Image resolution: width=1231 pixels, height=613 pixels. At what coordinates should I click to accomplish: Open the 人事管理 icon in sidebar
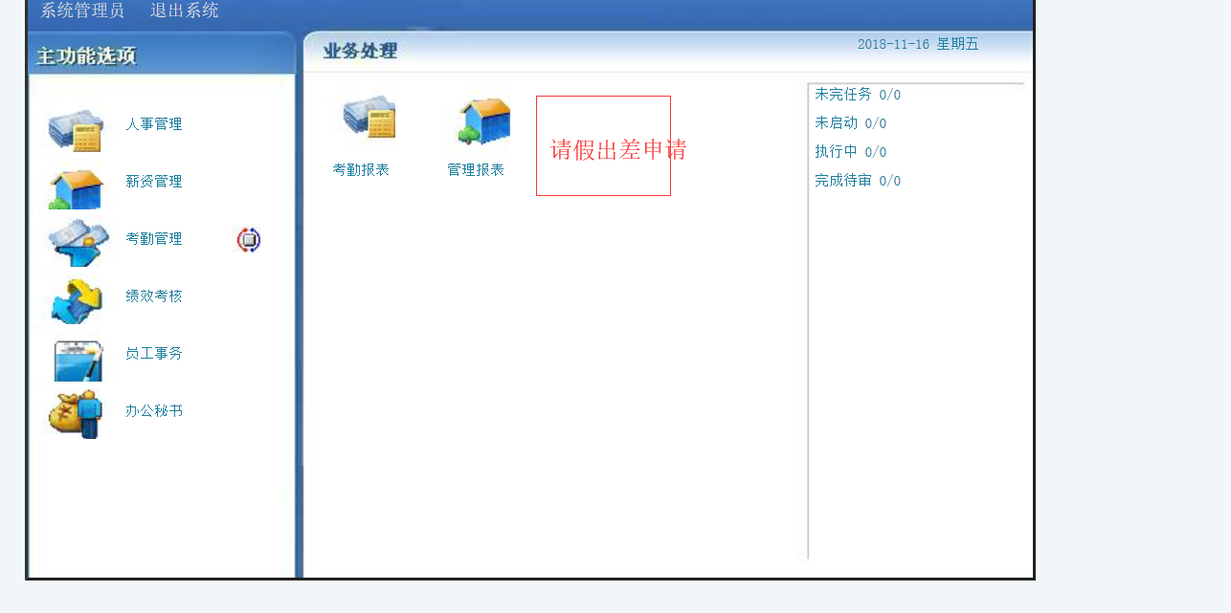[77, 130]
